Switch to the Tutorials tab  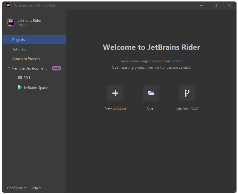[34, 49]
